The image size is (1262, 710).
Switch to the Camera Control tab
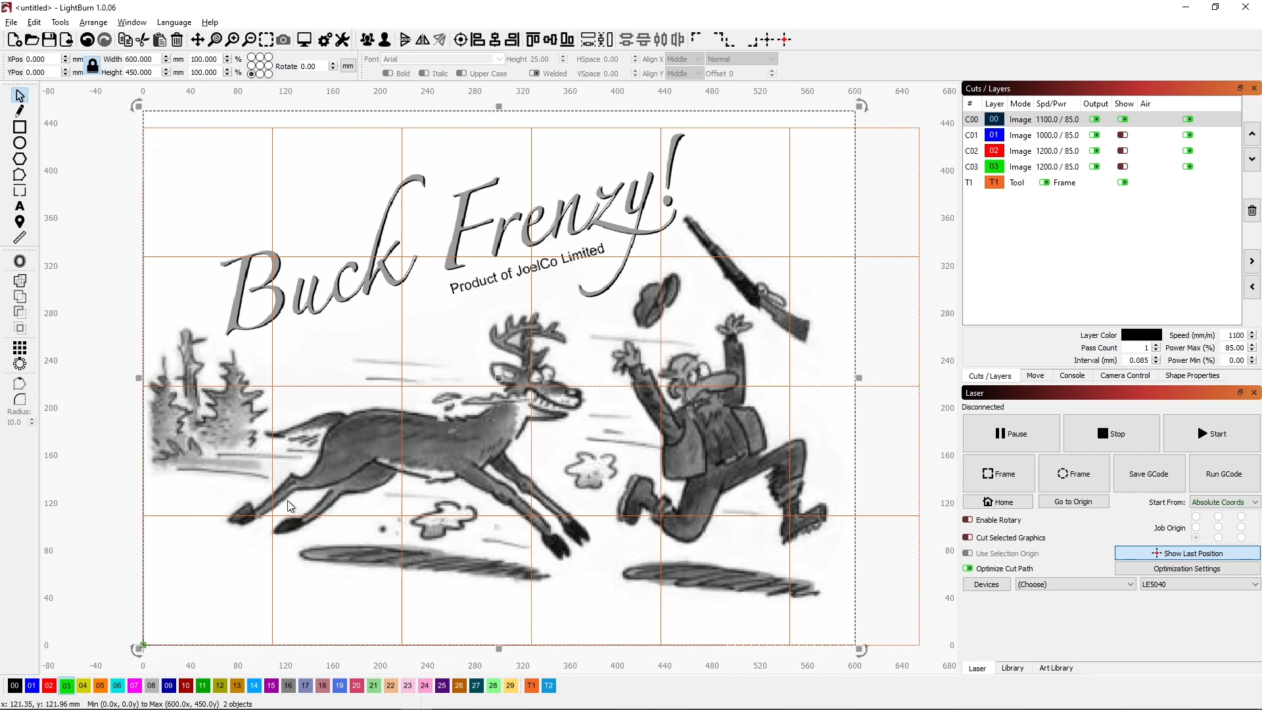pyautogui.click(x=1125, y=376)
